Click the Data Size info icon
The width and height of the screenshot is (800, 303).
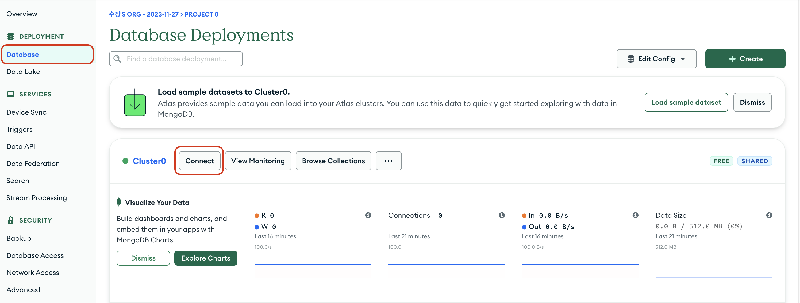pos(769,215)
